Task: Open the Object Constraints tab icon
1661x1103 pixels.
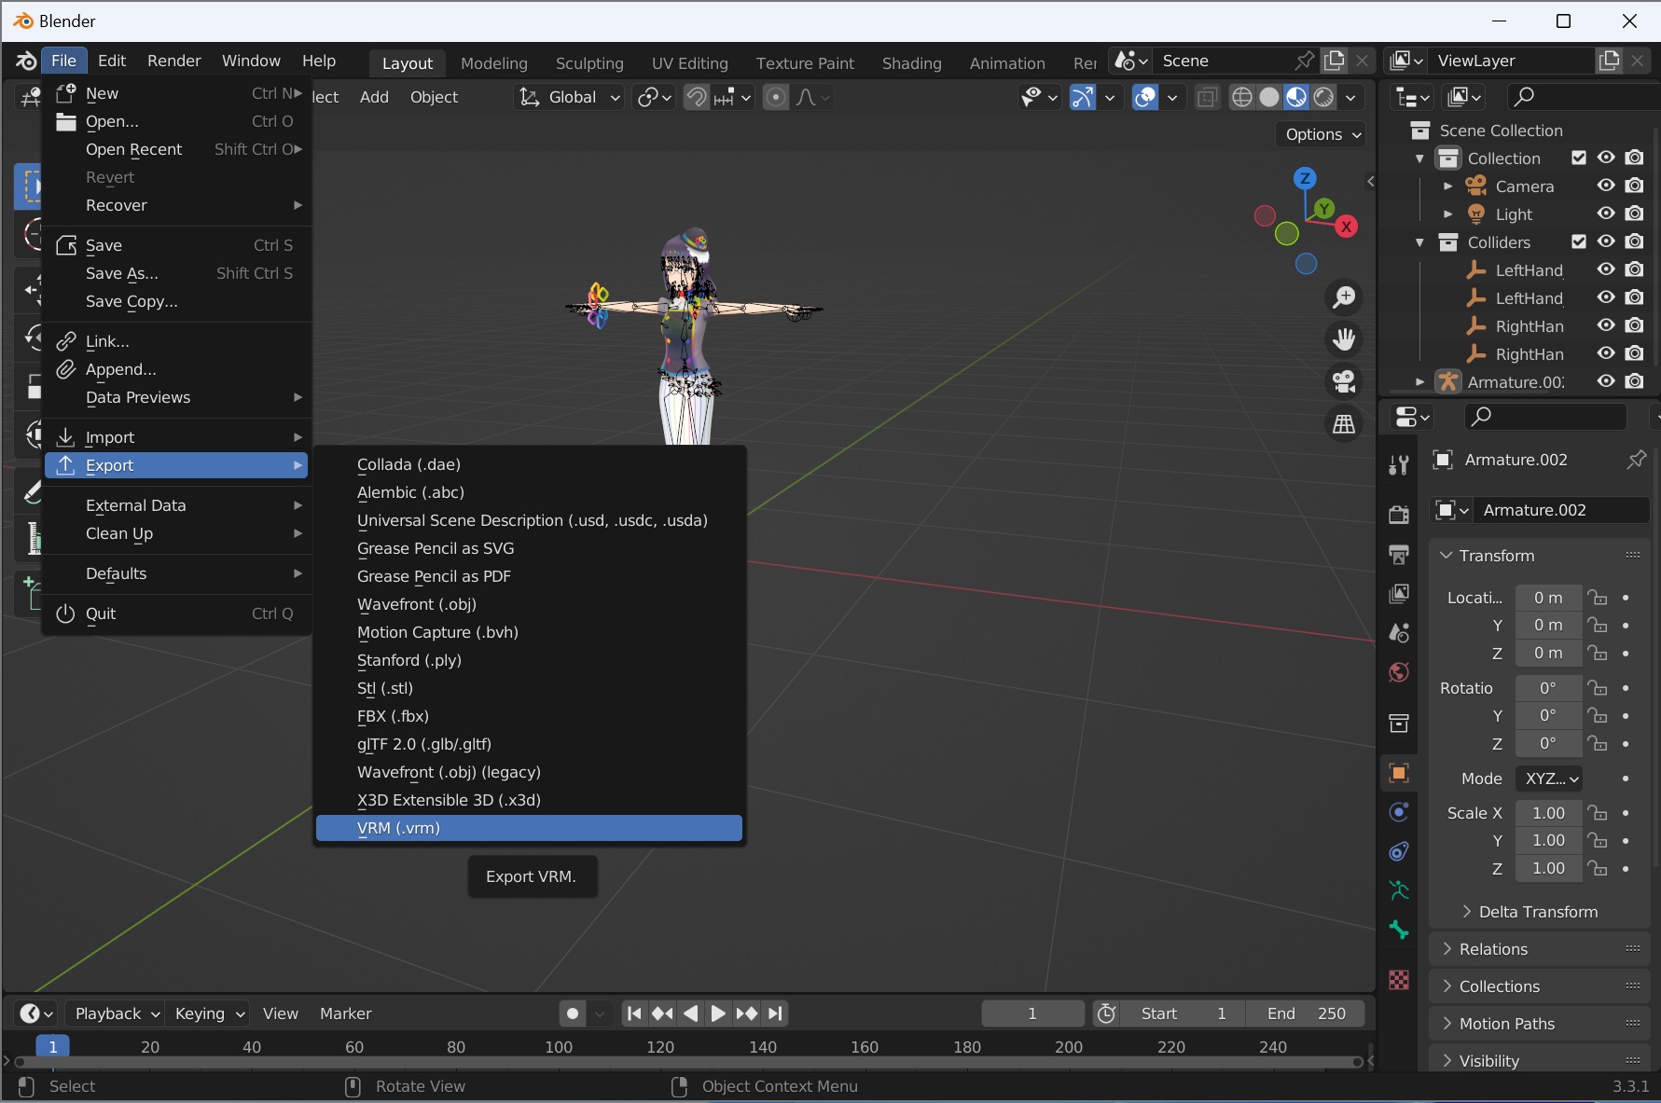Action: coord(1399,851)
